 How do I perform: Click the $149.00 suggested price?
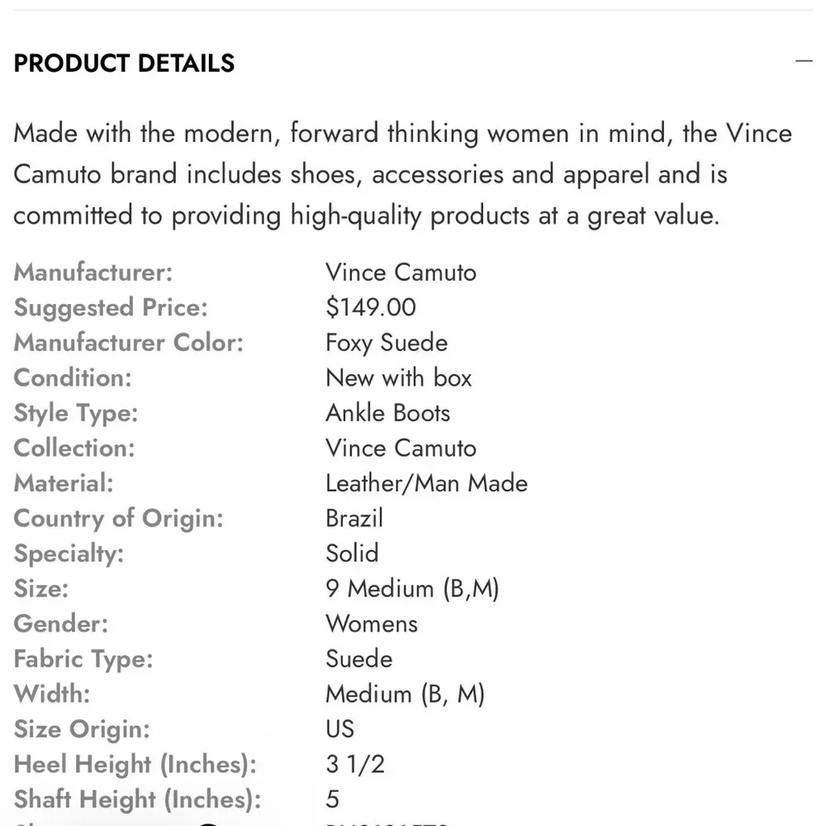371,307
